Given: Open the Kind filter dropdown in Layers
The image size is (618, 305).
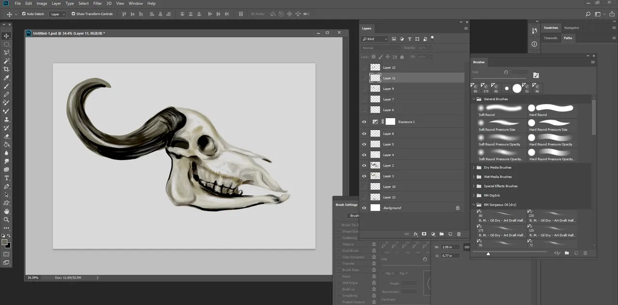Looking at the screenshot, I should pyautogui.click(x=375, y=39).
